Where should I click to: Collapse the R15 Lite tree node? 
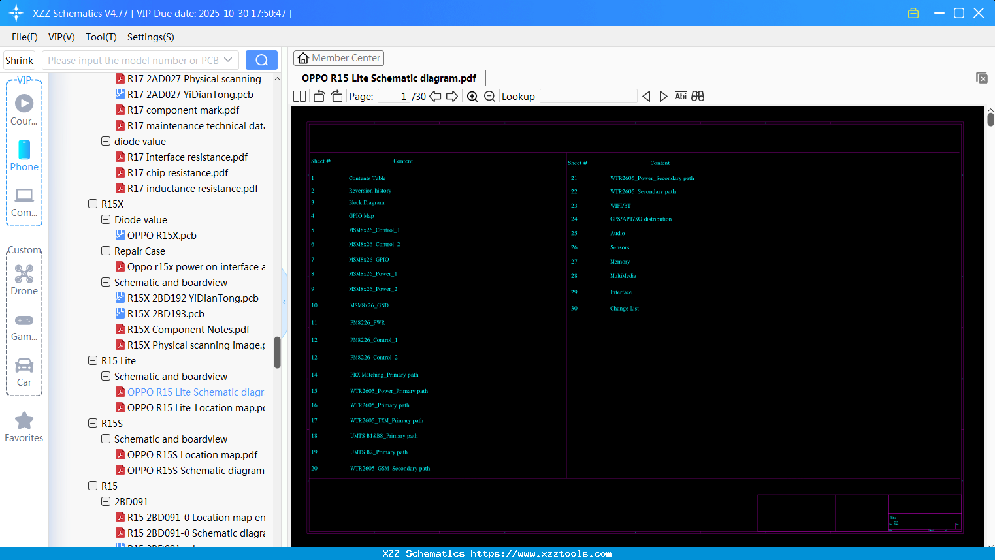coord(93,361)
